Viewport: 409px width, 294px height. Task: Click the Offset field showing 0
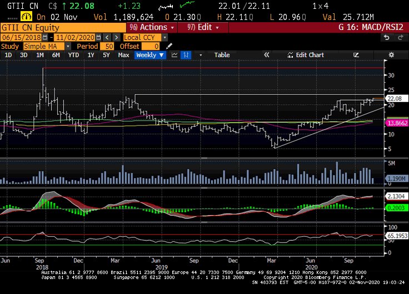[150, 47]
